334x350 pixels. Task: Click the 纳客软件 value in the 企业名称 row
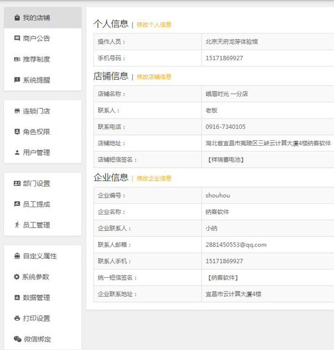pyautogui.click(x=217, y=212)
